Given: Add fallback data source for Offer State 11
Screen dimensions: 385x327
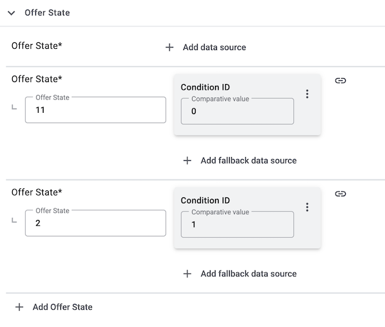Looking at the screenshot, I should (248, 161).
